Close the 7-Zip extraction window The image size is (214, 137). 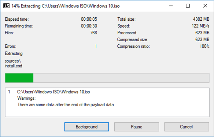tap(204, 6)
